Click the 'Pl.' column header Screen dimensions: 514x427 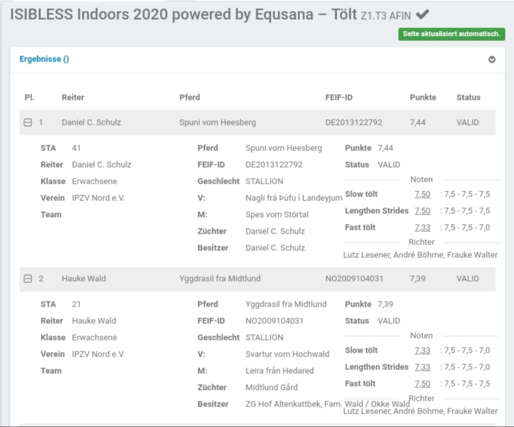(29, 97)
